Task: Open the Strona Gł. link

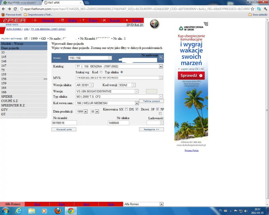Action: 48,20
